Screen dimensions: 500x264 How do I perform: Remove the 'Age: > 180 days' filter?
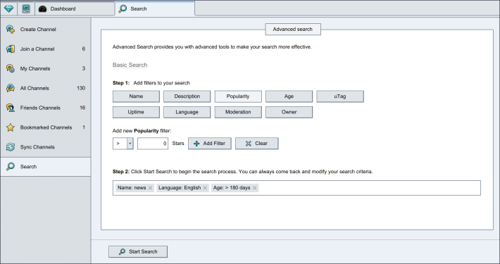pyautogui.click(x=254, y=188)
